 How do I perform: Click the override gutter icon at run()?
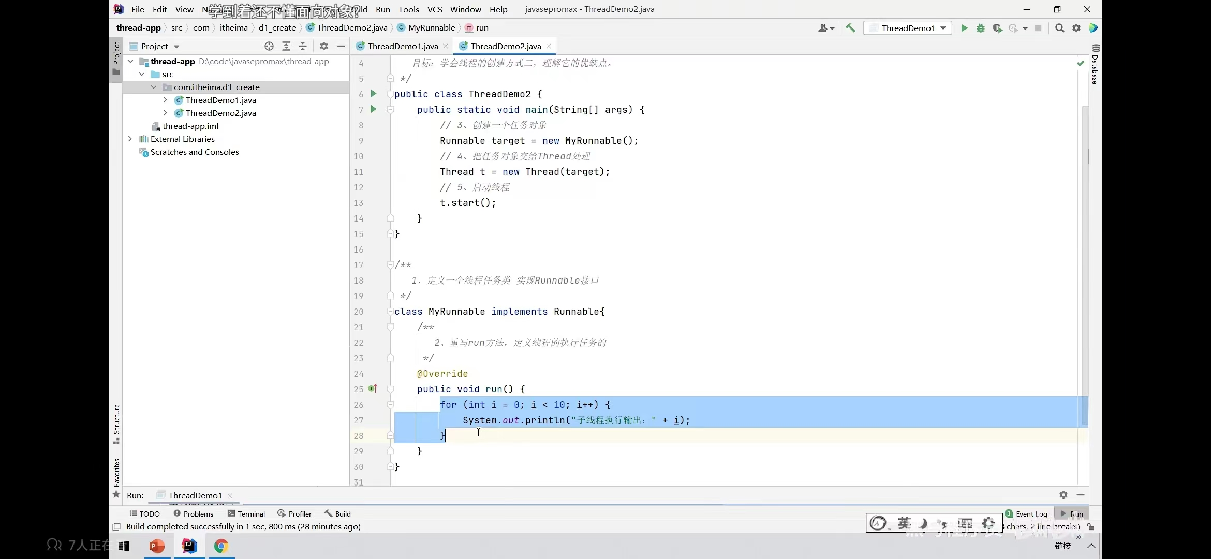tap(373, 389)
